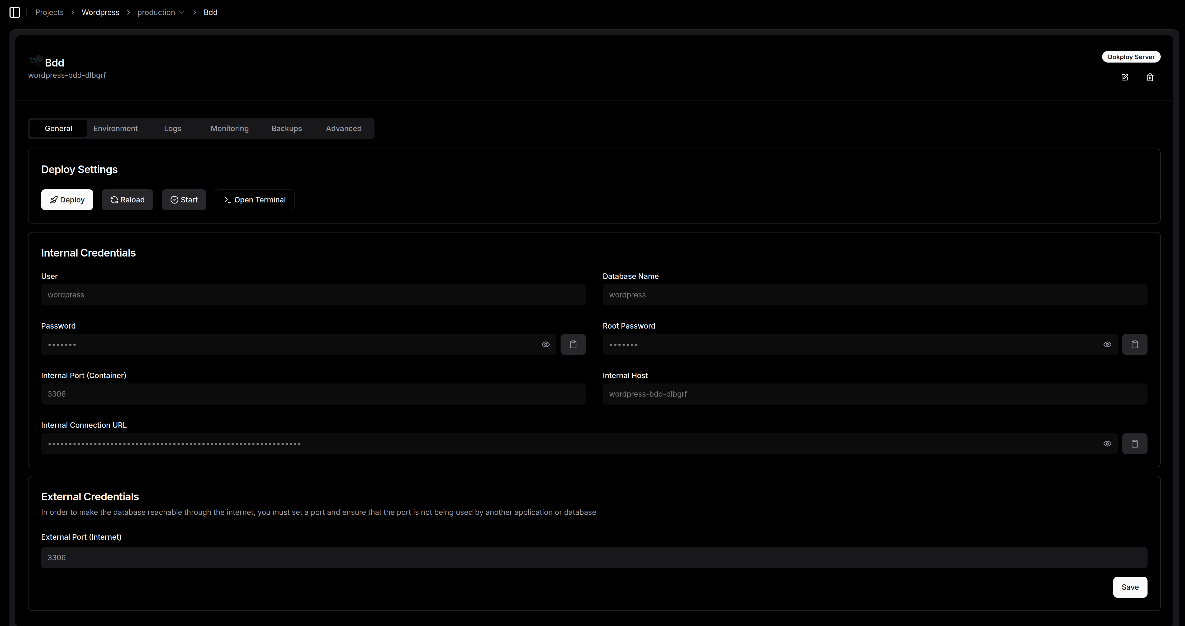Click the External Port input field

pyautogui.click(x=593, y=557)
